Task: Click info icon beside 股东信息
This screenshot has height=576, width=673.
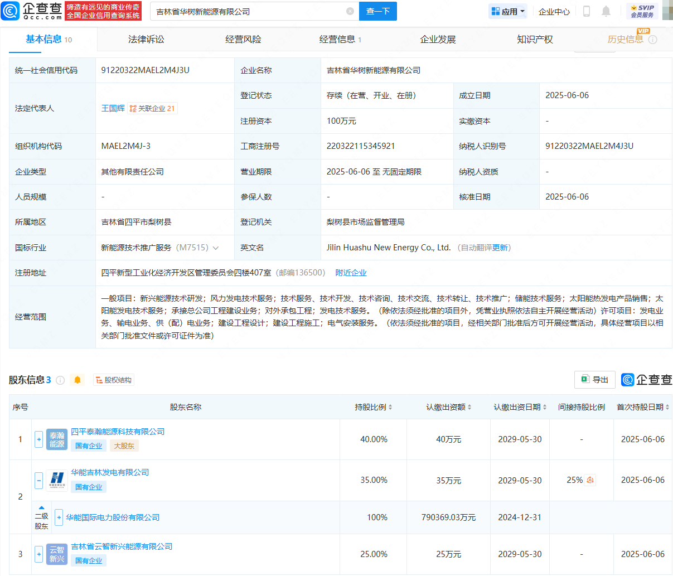Action: (60, 380)
